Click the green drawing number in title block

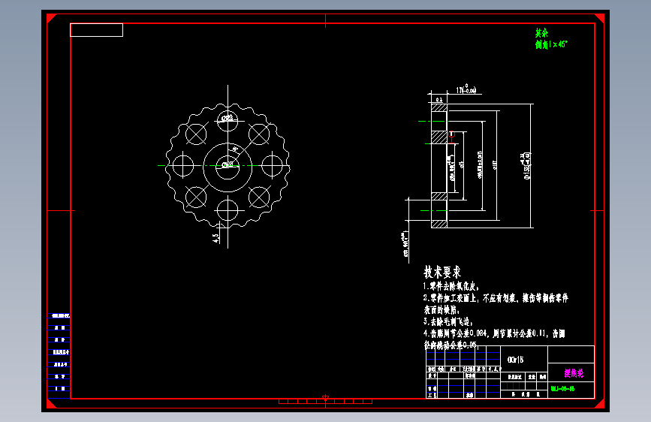(562, 389)
